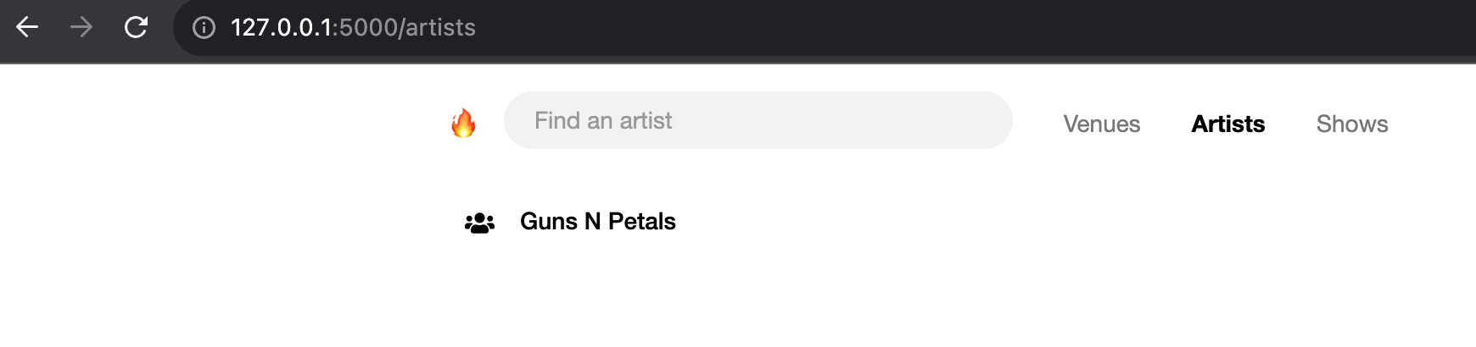Return to homepage via flame logo
This screenshot has height=347, width=1476.
point(463,123)
